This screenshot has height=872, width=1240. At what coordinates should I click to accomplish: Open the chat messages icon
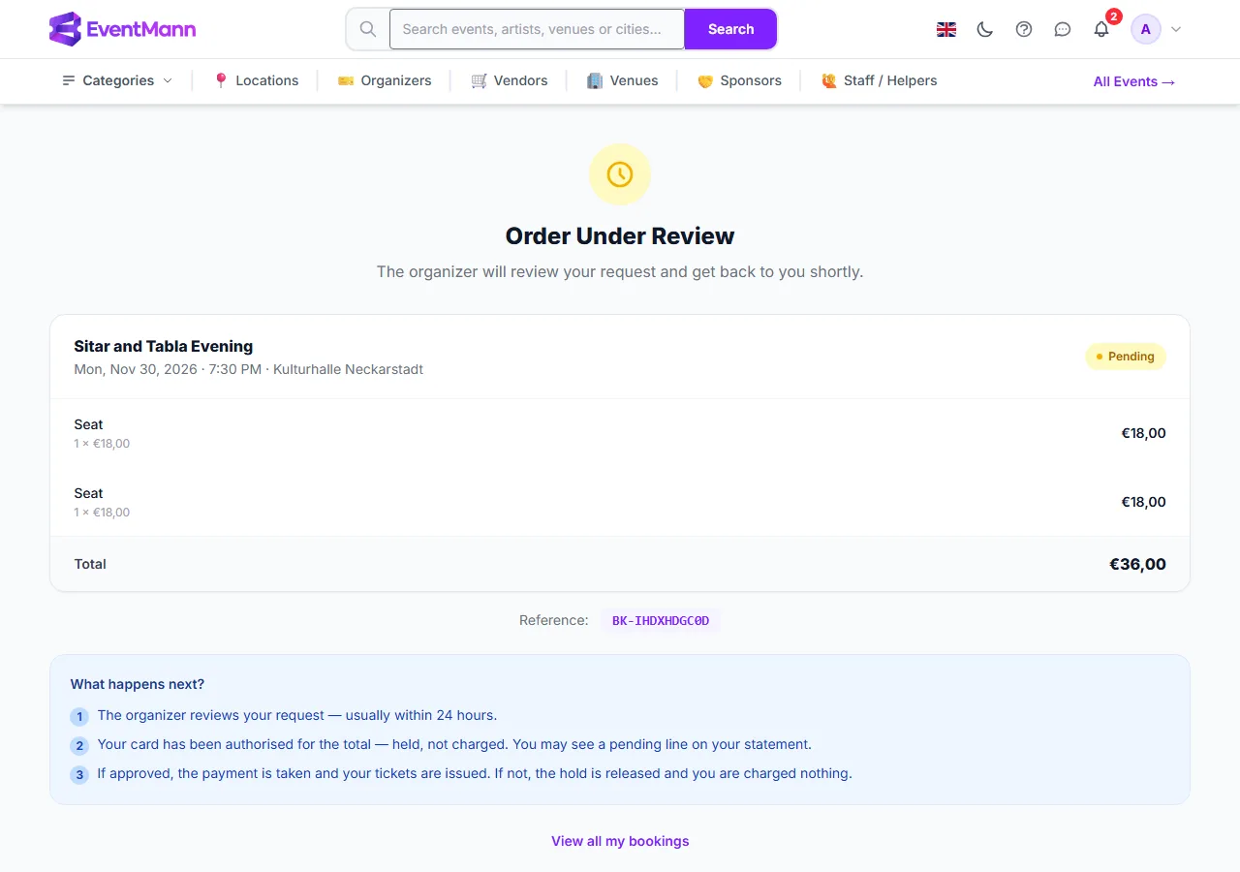point(1063,29)
